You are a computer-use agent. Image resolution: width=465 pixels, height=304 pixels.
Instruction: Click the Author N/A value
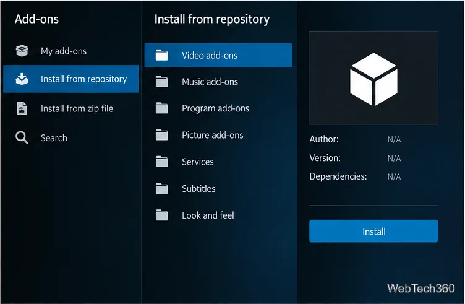[x=394, y=139]
